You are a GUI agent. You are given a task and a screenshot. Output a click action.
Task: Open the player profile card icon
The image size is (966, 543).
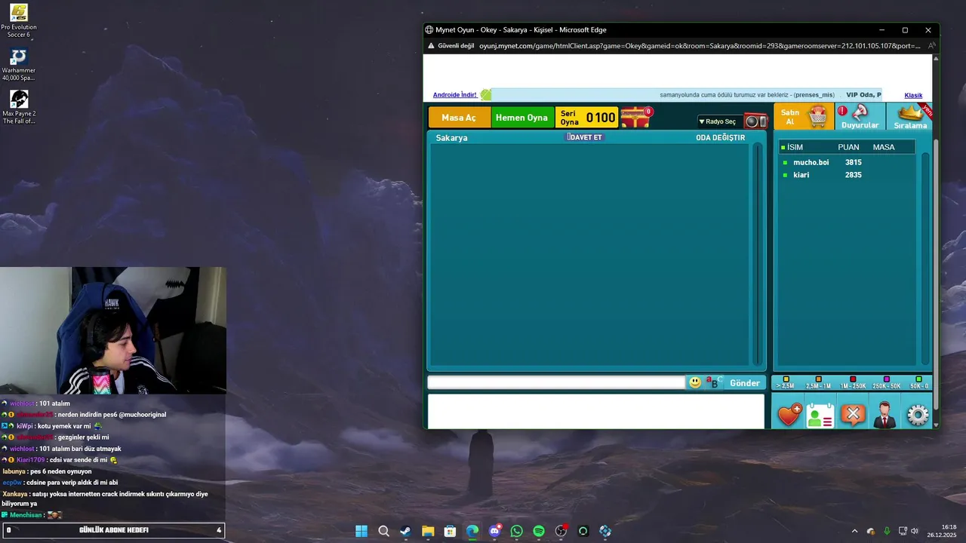click(820, 415)
